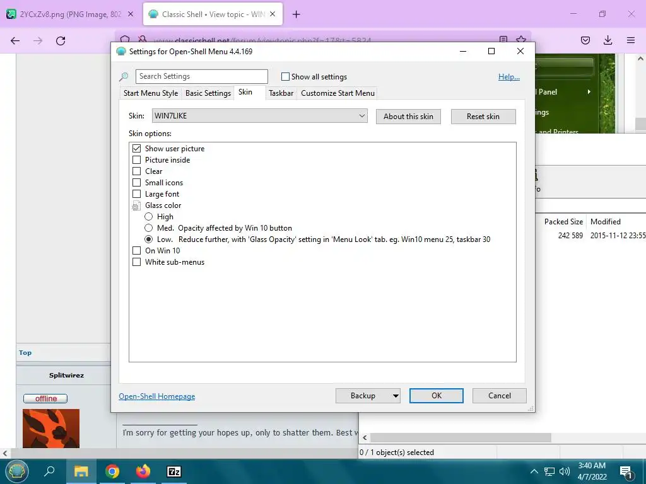This screenshot has width=646, height=484.
Task: Click the magnifier icon beside Search Settings
Action: (x=124, y=76)
